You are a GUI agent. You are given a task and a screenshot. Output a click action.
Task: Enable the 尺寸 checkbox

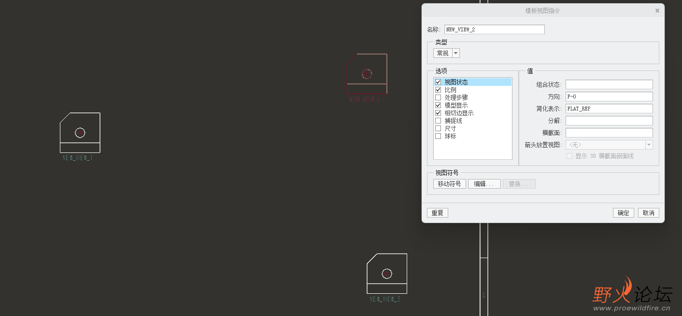click(x=438, y=128)
